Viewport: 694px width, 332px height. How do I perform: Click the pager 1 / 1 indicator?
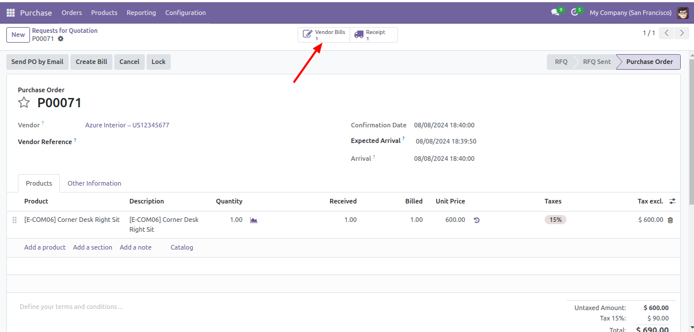click(x=649, y=33)
